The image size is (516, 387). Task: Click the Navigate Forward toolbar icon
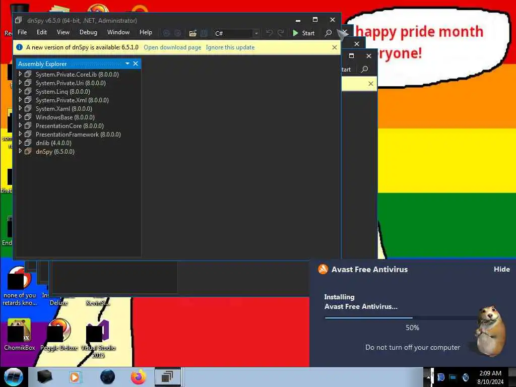click(x=178, y=33)
